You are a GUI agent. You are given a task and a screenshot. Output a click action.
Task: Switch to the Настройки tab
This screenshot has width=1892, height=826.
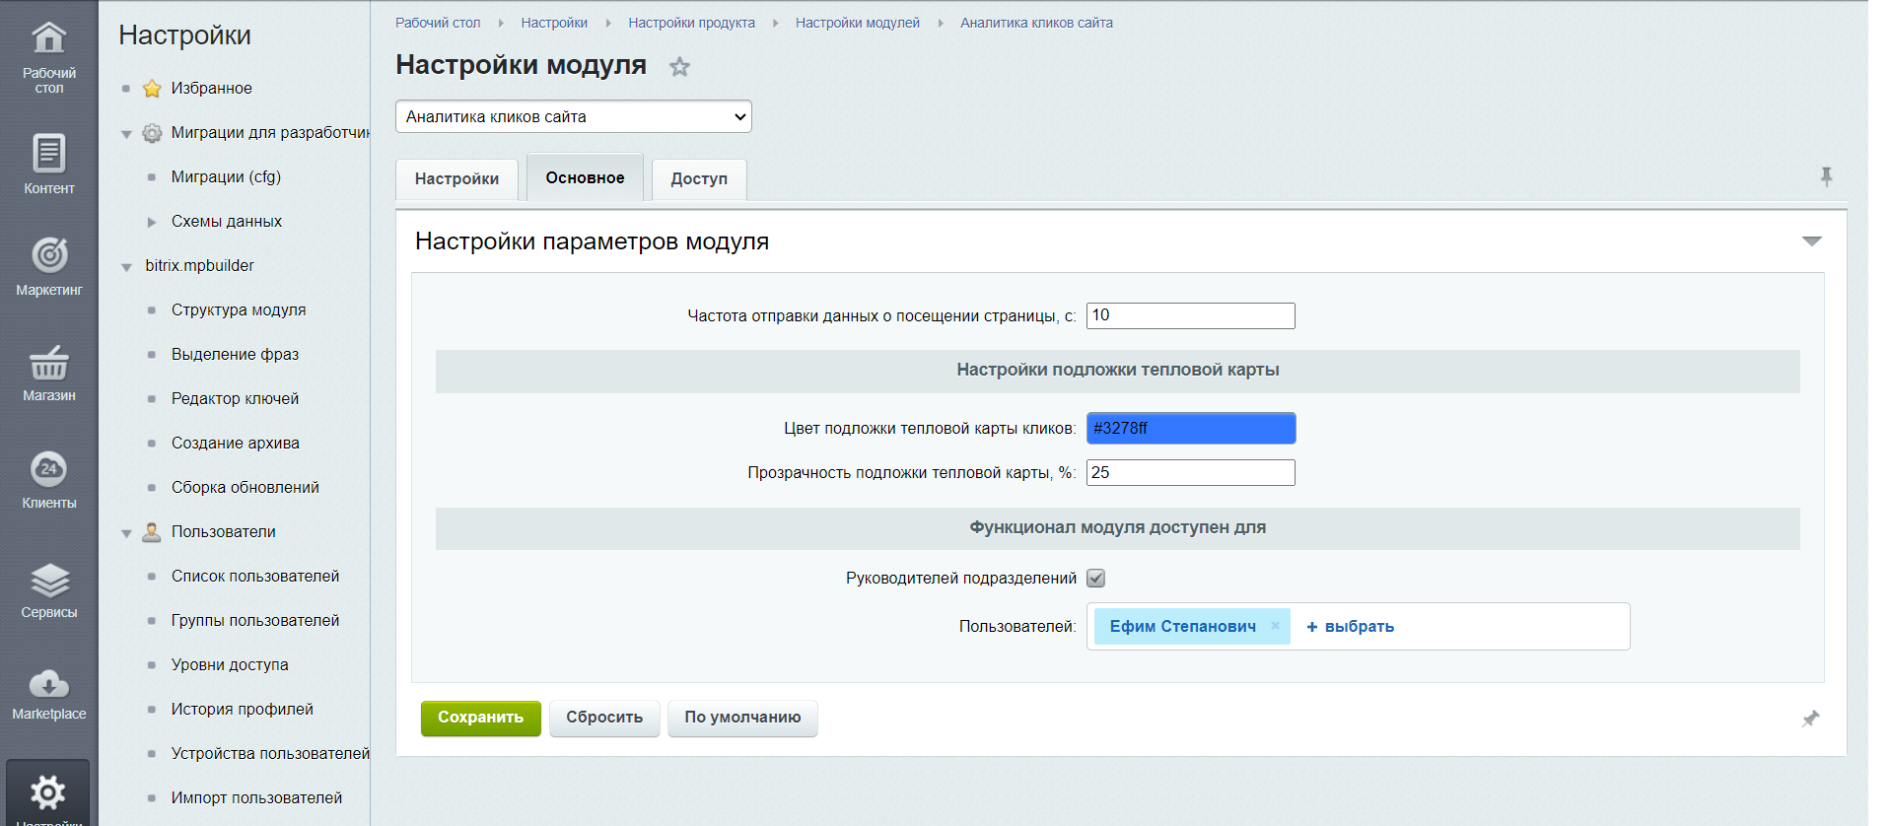click(456, 179)
